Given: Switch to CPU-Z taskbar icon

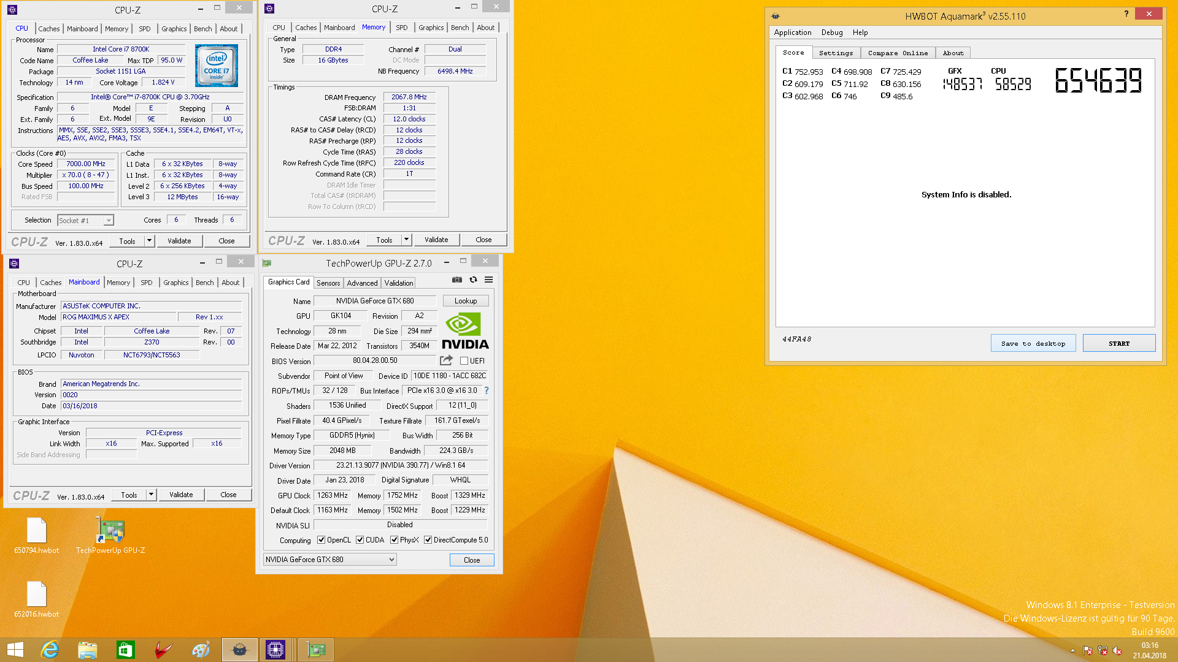Looking at the screenshot, I should tap(275, 650).
